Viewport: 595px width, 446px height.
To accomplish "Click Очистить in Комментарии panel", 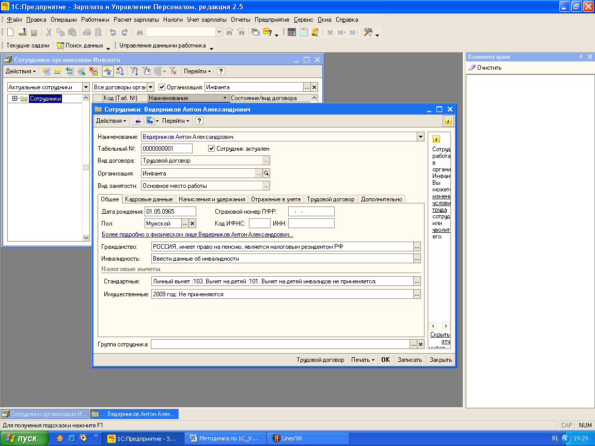I will coord(486,68).
